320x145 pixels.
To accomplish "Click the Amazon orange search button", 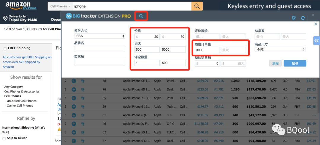I will click(x=197, y=6).
